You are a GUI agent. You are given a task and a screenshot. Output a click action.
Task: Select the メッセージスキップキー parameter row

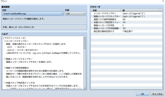(x=127, y=13)
